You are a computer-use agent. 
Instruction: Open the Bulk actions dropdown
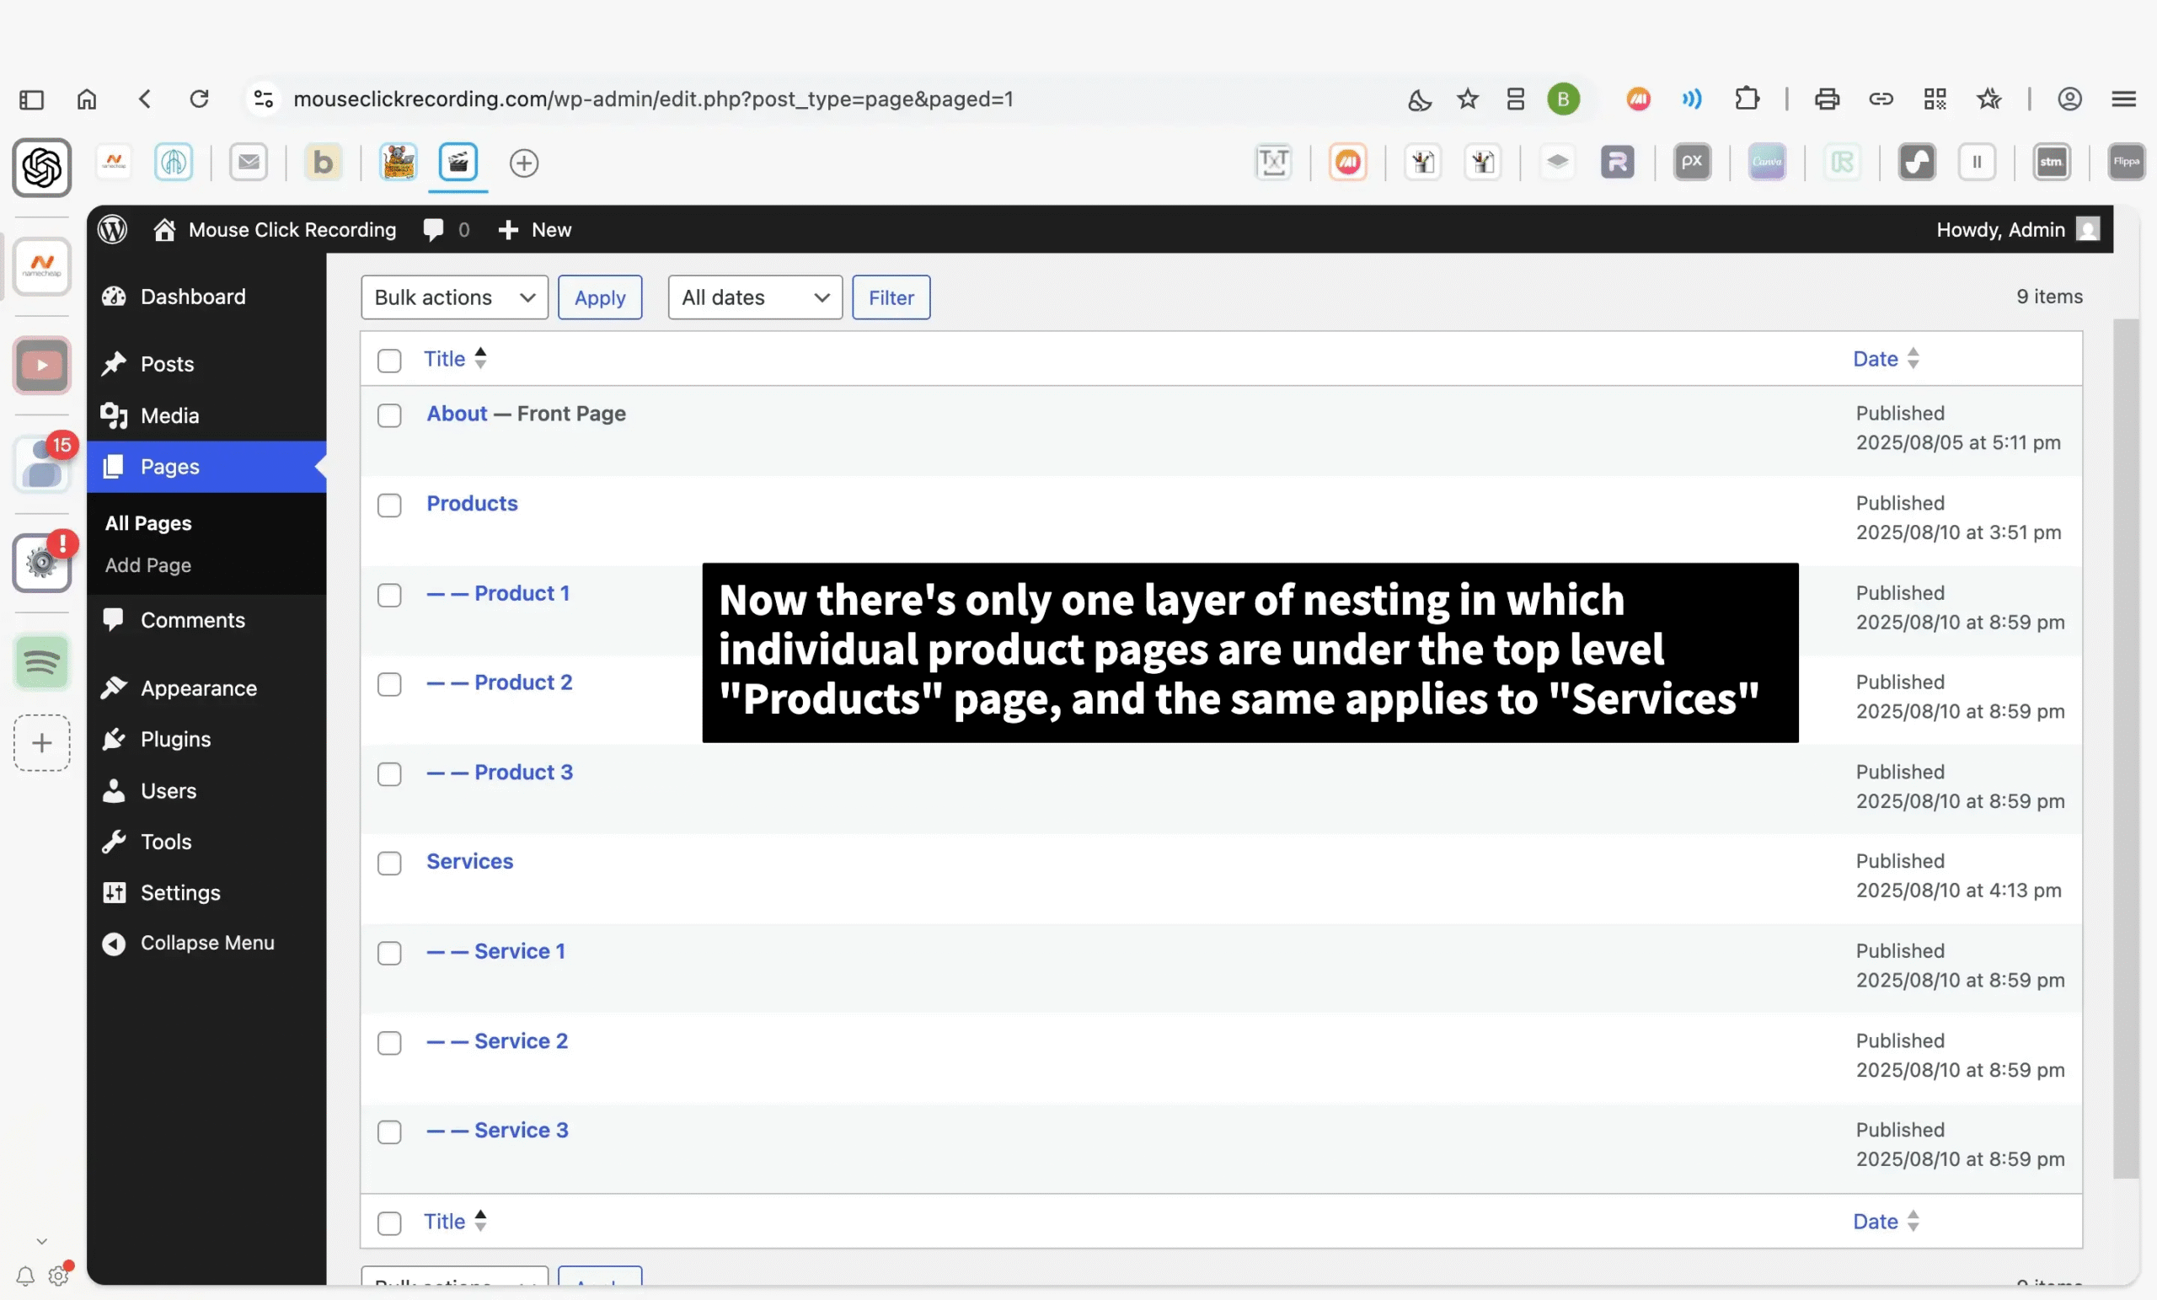point(454,297)
